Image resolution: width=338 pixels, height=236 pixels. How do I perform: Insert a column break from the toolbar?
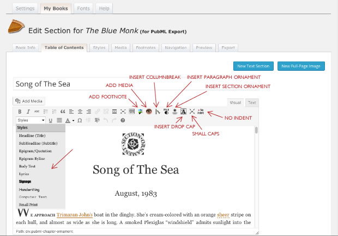click(x=158, y=111)
